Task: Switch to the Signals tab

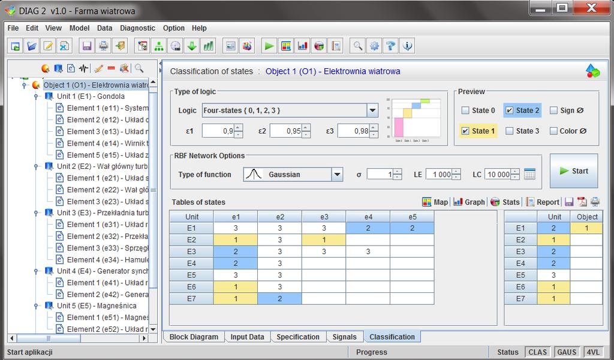Action: [344, 337]
